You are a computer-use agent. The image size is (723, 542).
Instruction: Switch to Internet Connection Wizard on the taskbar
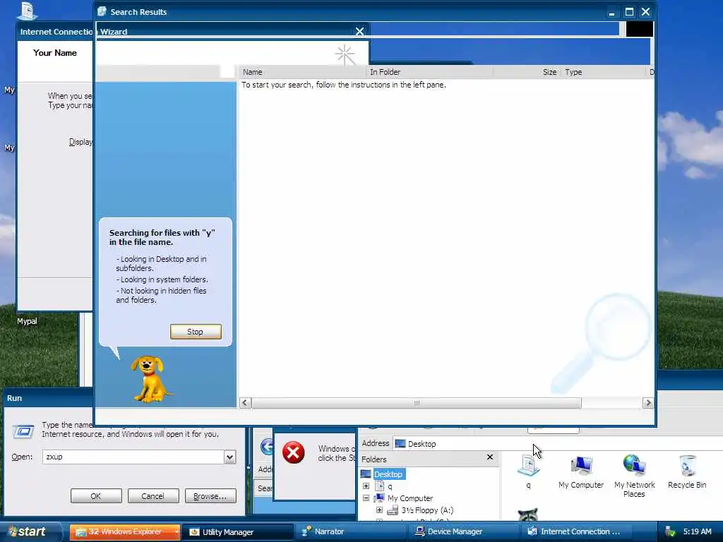(x=575, y=532)
